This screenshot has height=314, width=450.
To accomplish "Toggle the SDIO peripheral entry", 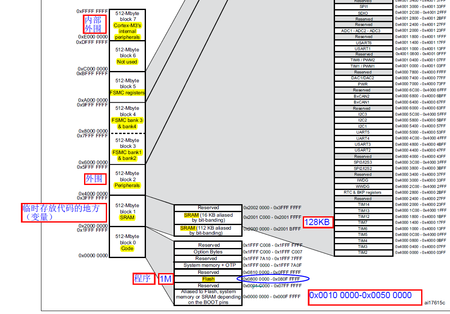I will (363, 13).
